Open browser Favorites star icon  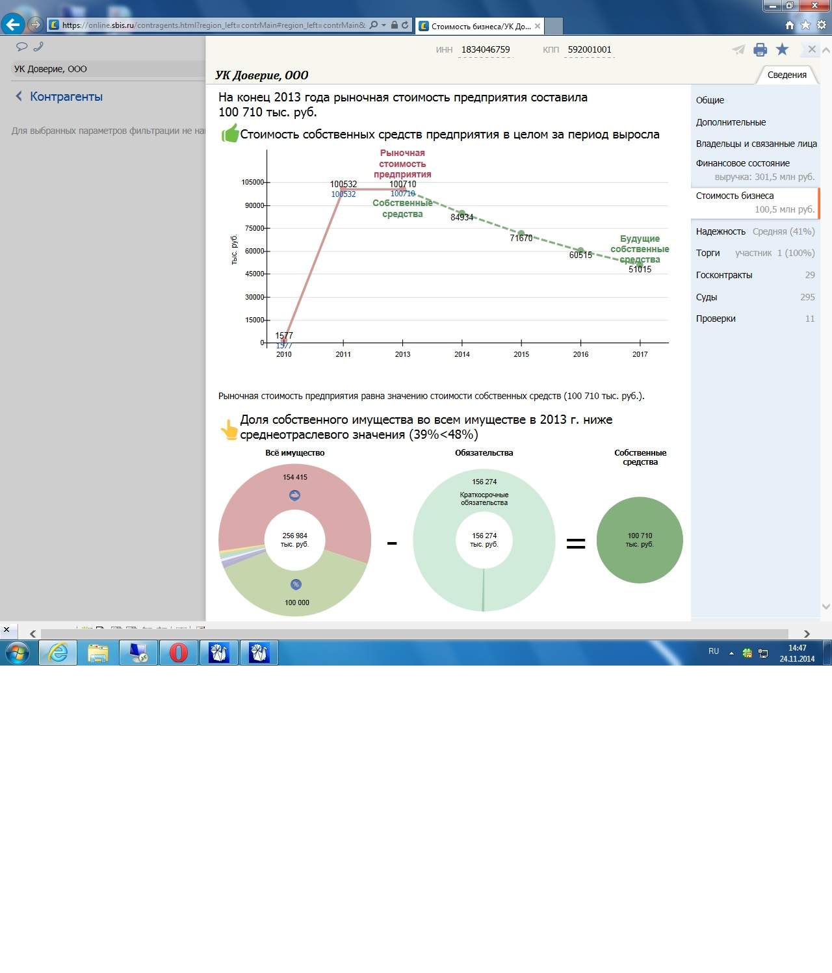point(805,25)
